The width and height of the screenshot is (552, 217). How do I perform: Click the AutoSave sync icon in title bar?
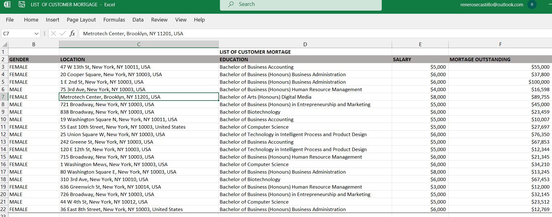[x=22, y=4]
